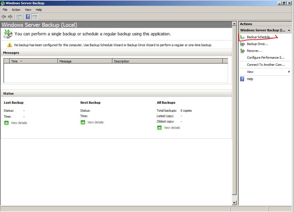
Task: Click the 'All Backups' heading text
Action: (x=166, y=103)
